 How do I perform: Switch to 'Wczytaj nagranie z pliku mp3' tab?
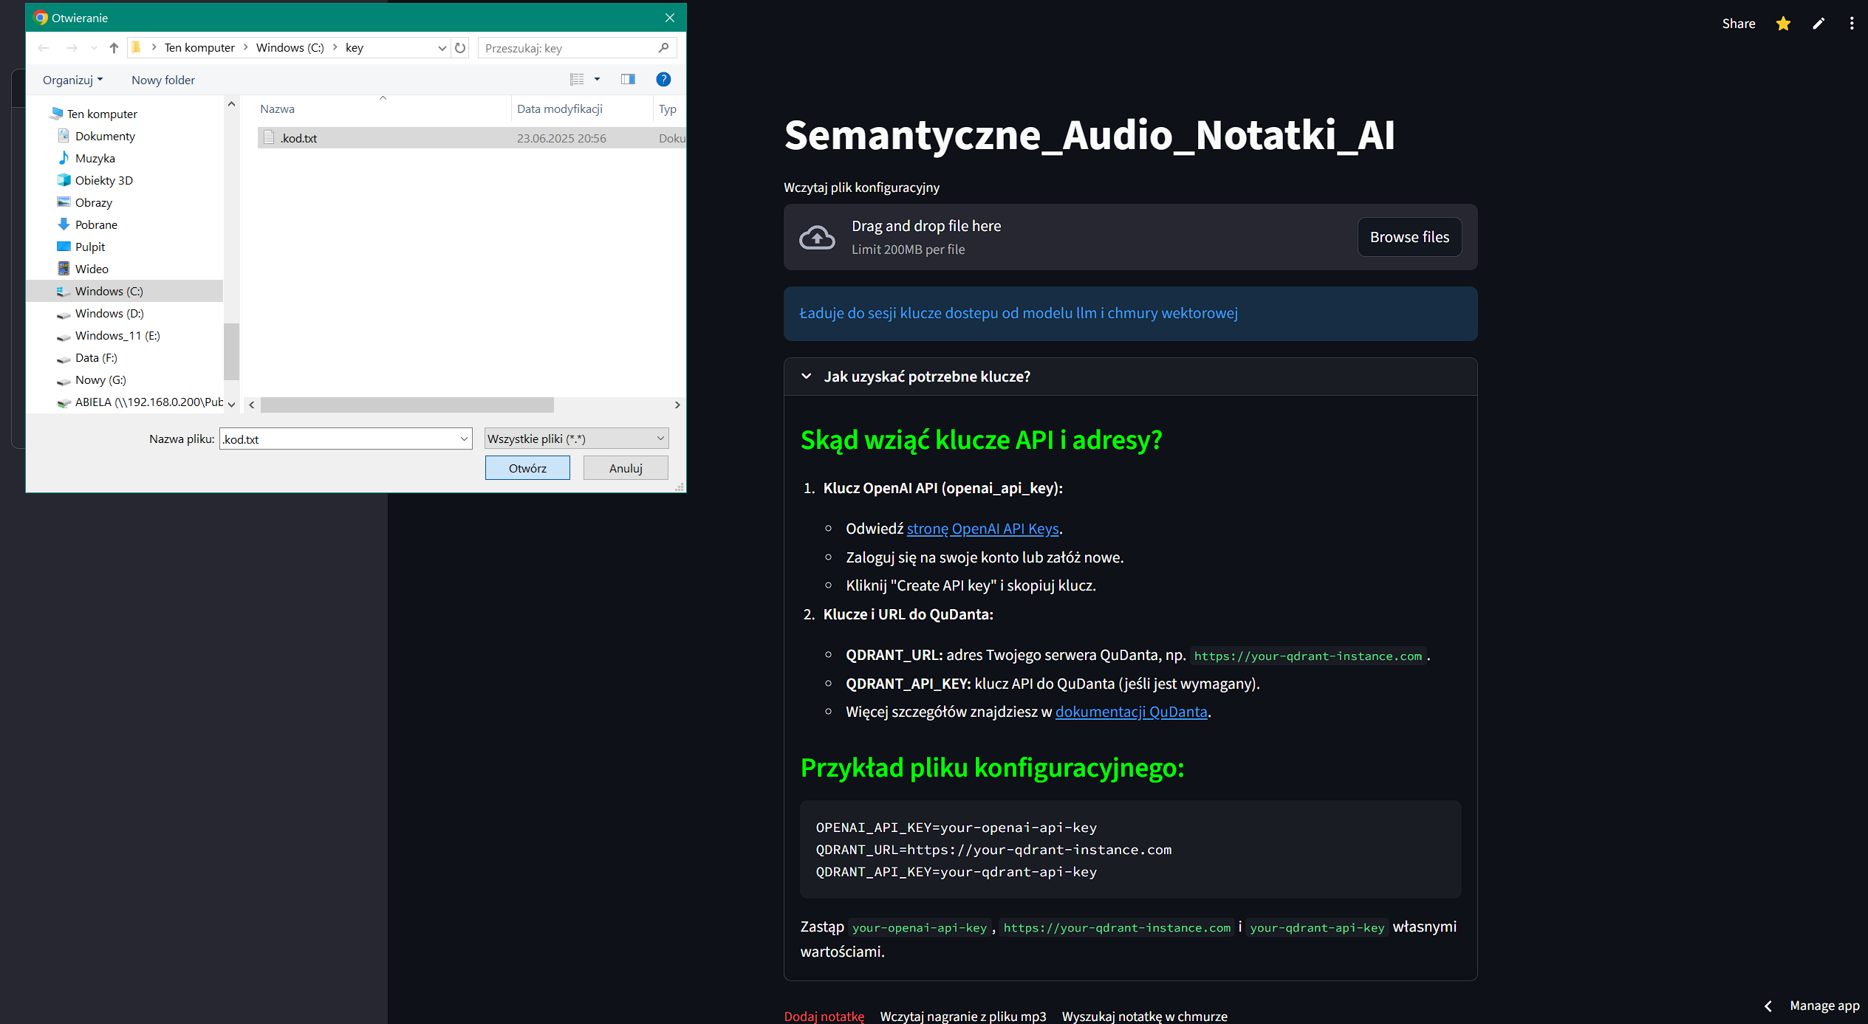(962, 1016)
